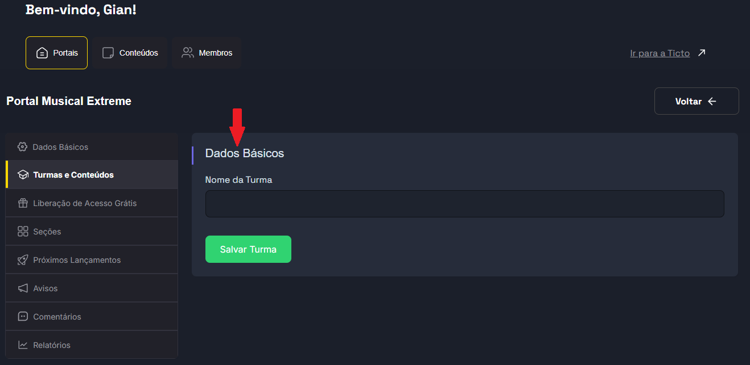Click the megaphone icon for Avisos
Image resolution: width=750 pixels, height=365 pixels.
[x=23, y=288]
